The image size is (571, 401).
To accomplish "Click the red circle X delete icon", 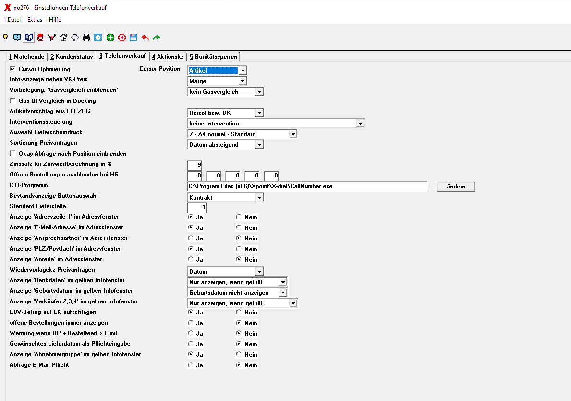I will pos(122,37).
